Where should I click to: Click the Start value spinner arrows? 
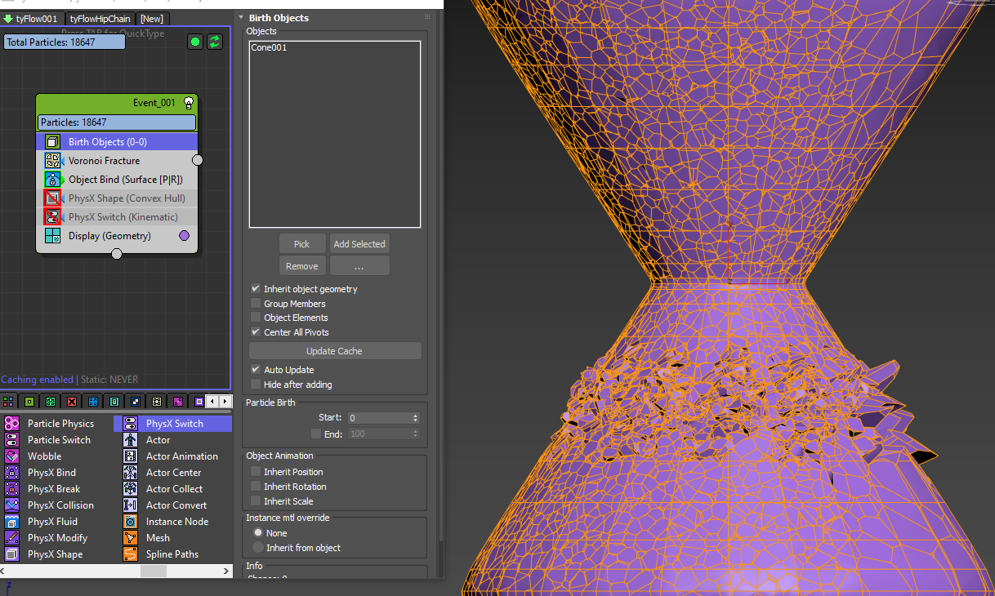416,418
